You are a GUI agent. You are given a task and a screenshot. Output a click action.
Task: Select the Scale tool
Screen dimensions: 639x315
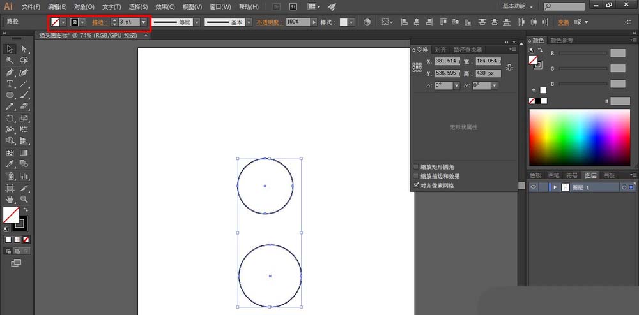(x=24, y=118)
